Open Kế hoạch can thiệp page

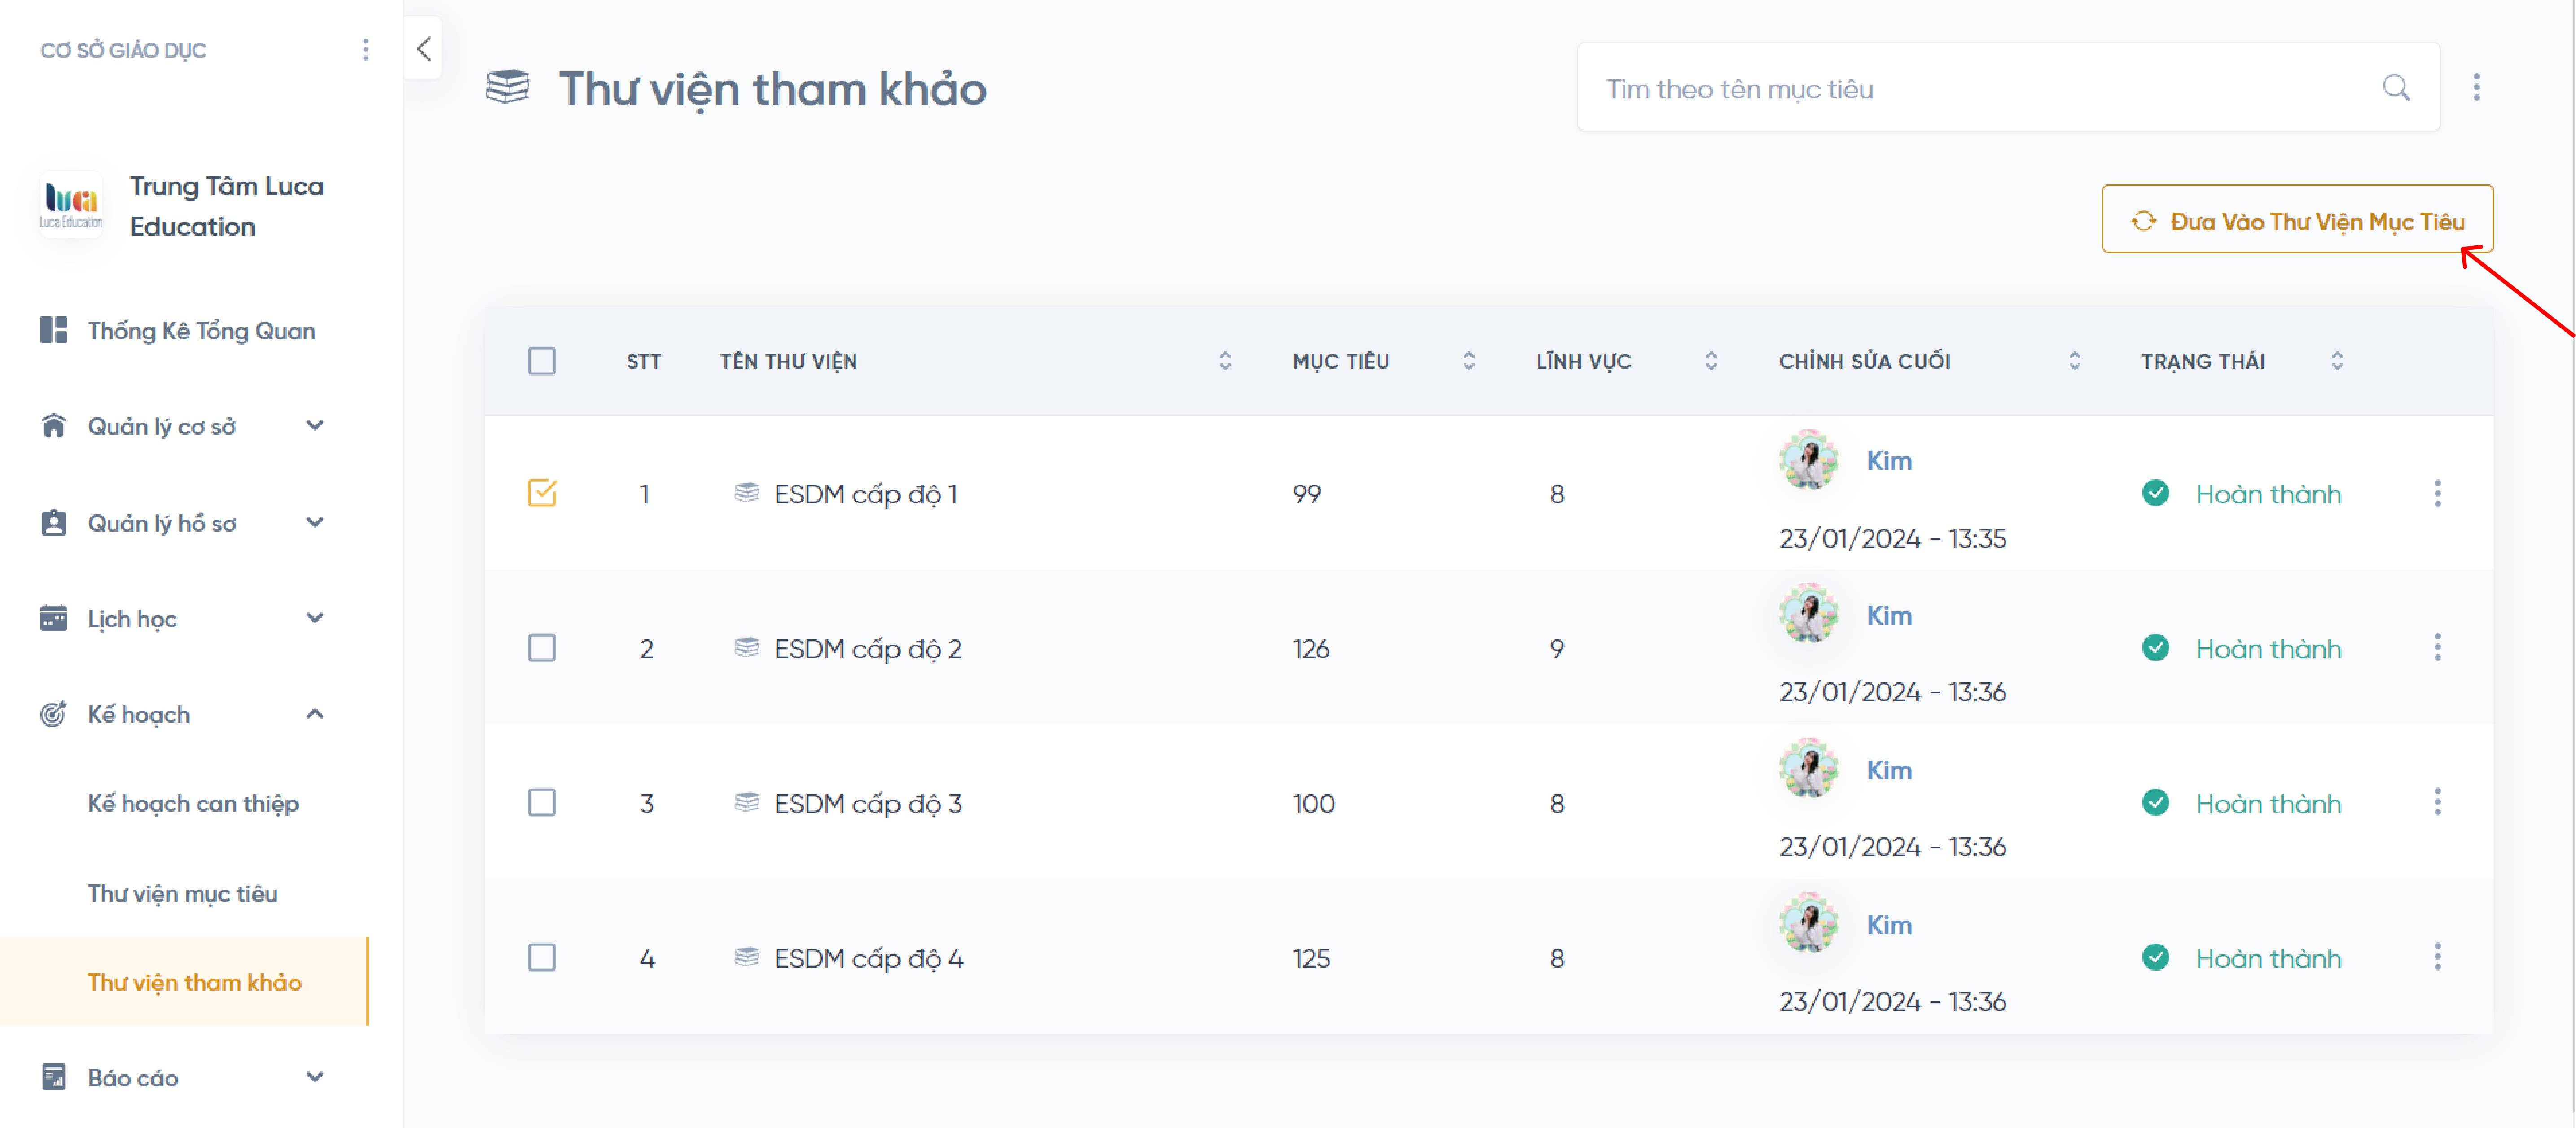(193, 803)
